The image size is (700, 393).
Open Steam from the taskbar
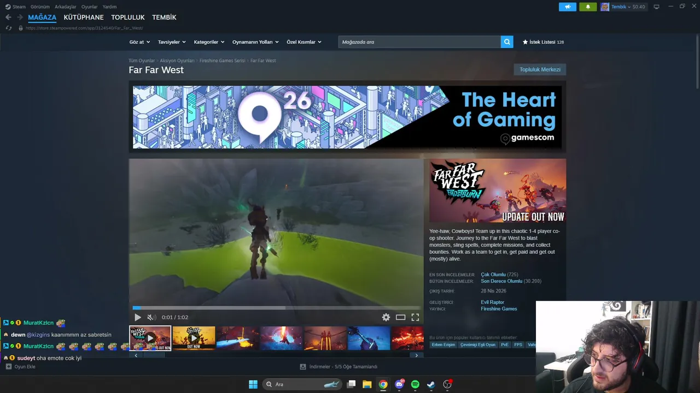coord(431,384)
